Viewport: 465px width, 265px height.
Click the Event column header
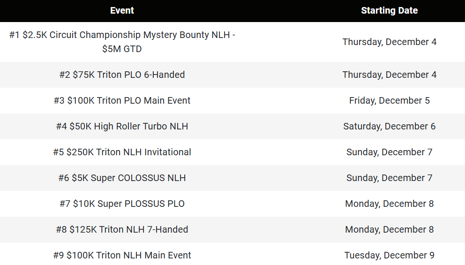point(122,10)
